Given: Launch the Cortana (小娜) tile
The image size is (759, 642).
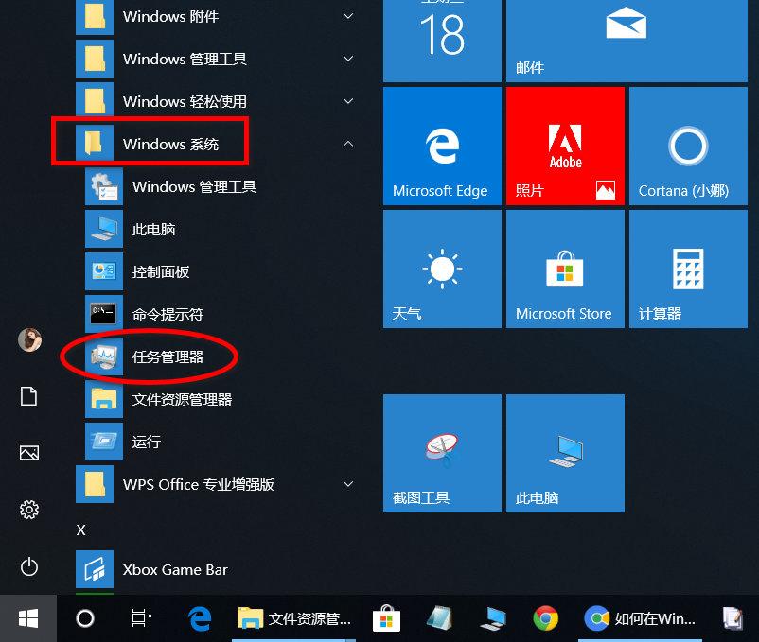Looking at the screenshot, I should coord(687,146).
